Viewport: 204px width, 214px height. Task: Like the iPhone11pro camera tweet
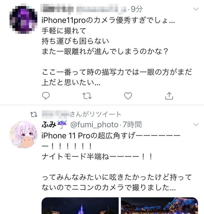(x=128, y=96)
